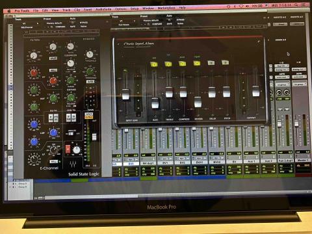
Task: Click the INPUT SENS fader handle
Action: click(125, 94)
